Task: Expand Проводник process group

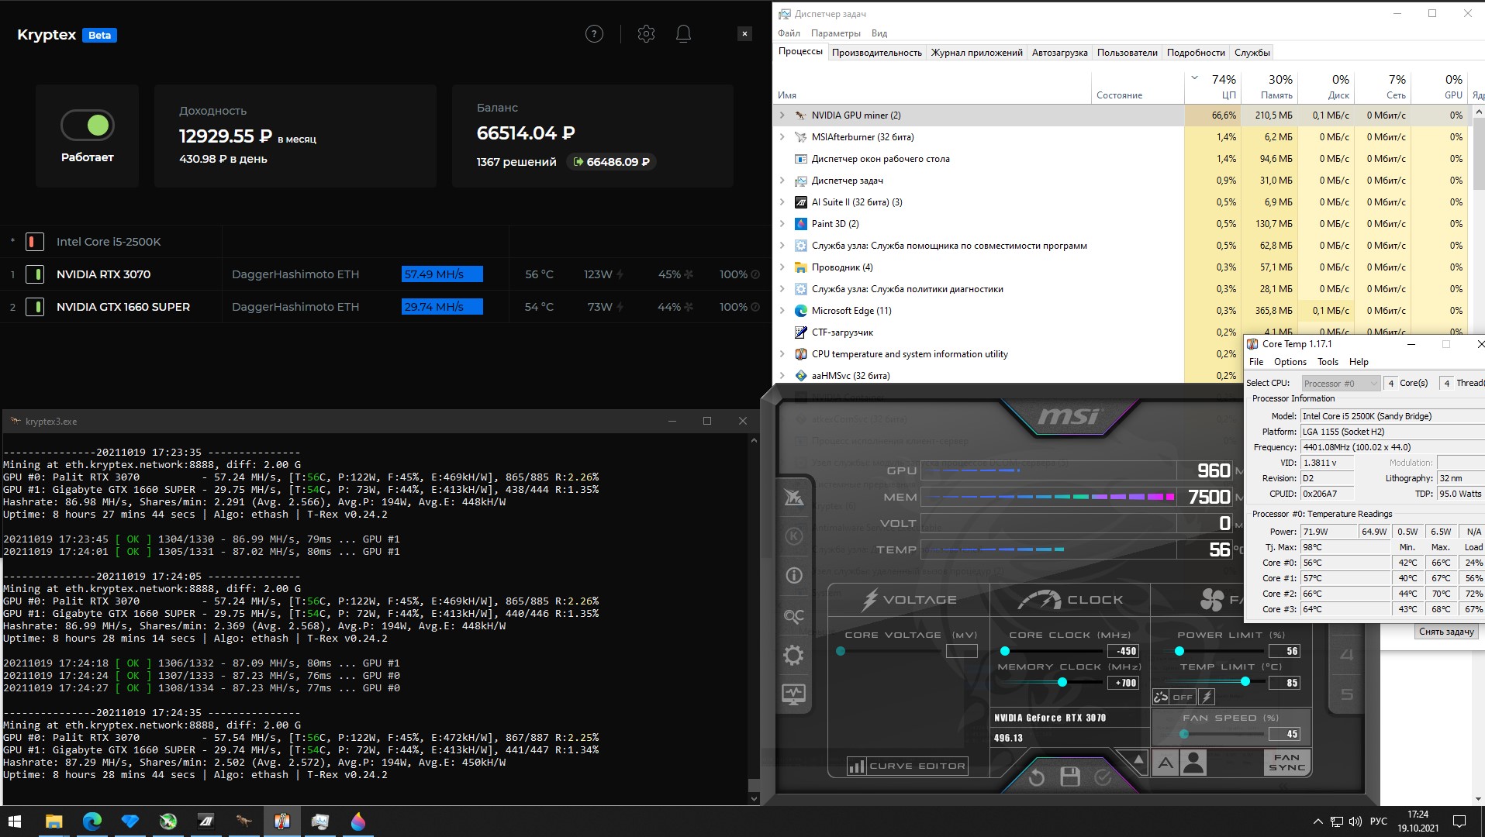Action: point(782,267)
